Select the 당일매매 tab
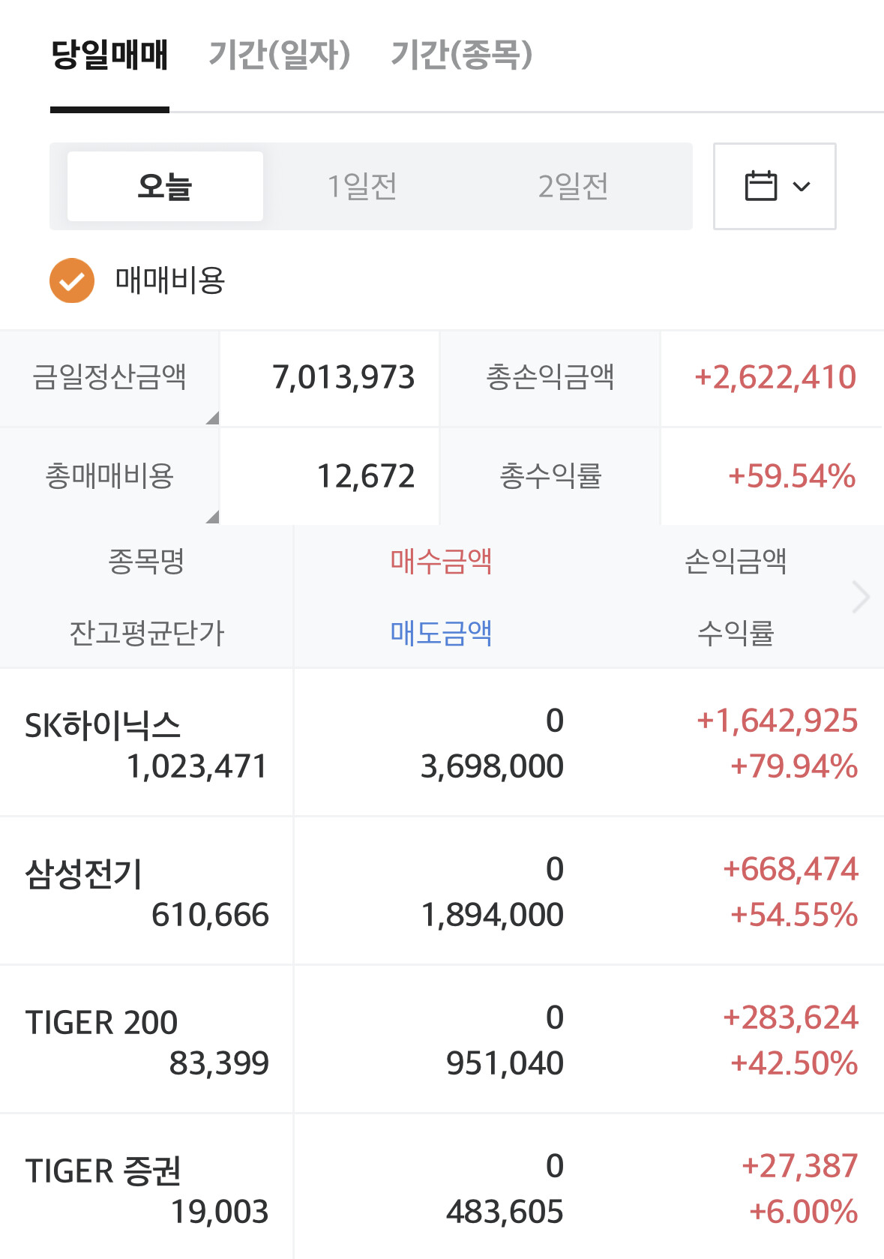The width and height of the screenshot is (884, 1259). pos(109,55)
